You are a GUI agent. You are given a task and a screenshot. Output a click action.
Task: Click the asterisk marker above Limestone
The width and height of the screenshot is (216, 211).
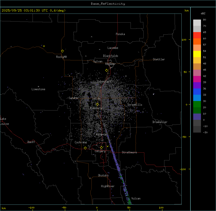pyautogui.click(x=38, y=86)
